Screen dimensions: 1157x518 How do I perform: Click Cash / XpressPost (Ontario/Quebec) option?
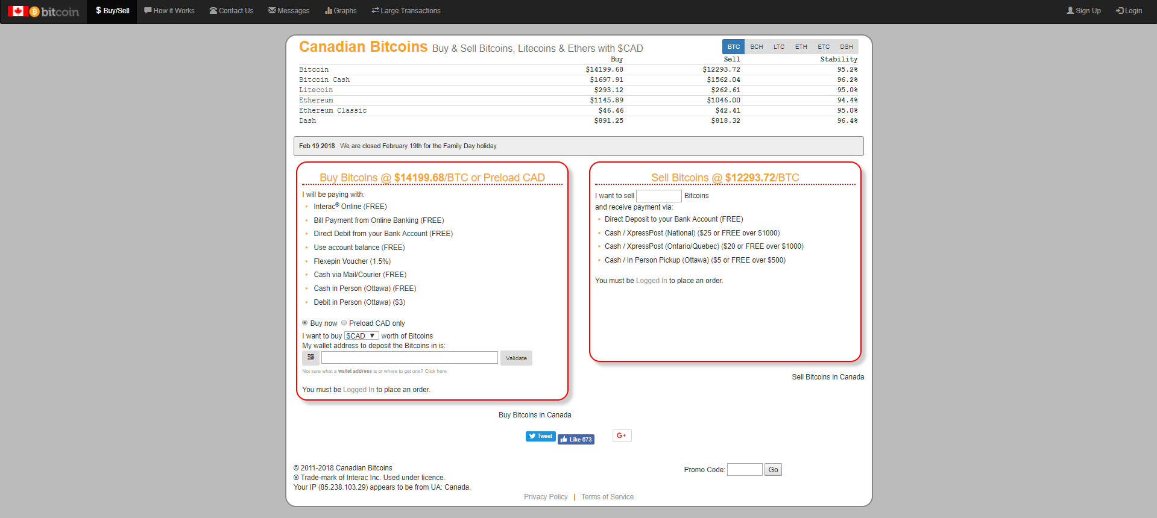[704, 246]
